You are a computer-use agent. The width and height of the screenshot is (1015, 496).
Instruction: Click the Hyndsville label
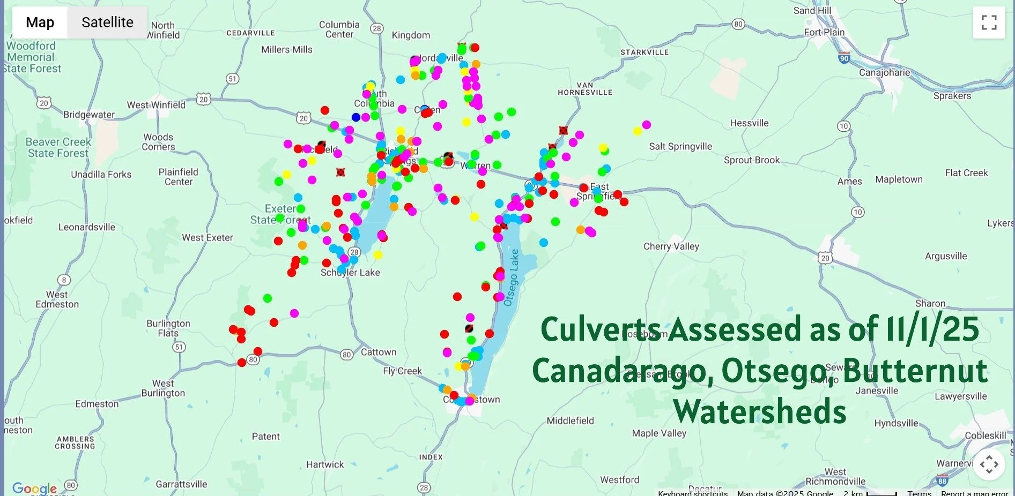[897, 423]
